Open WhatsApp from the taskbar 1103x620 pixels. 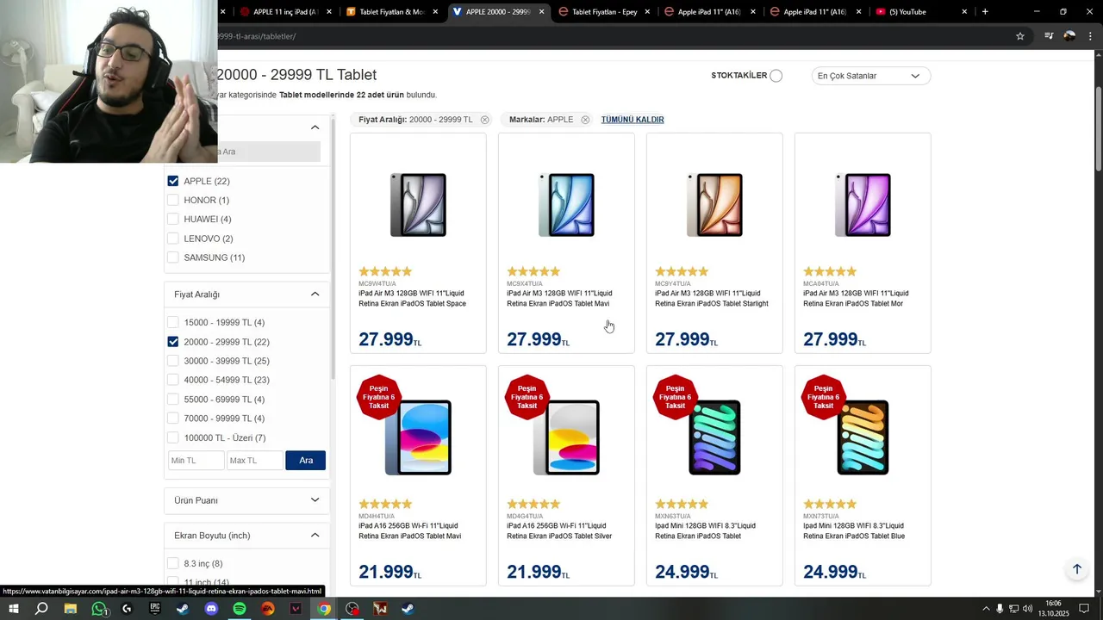click(98, 609)
